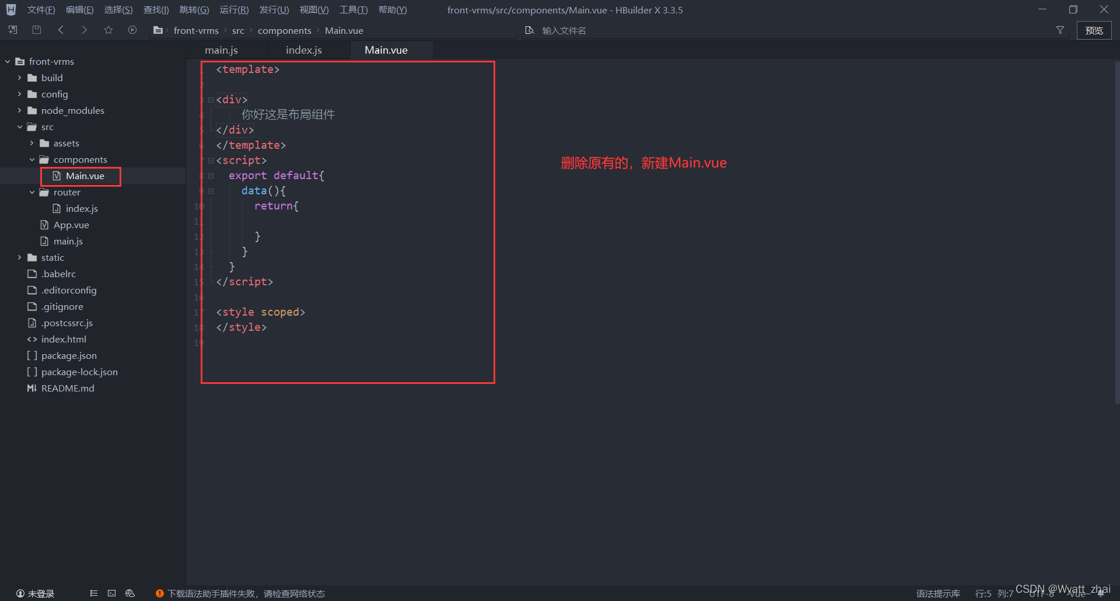The image size is (1120, 601).
Task: Fold the data() block in editor
Action: (211, 191)
